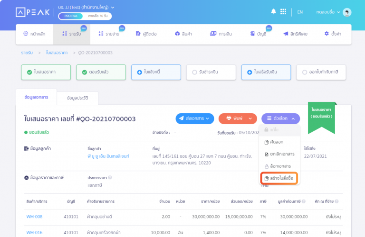The height and width of the screenshot is (237, 365).
Task: Expand the ส่งเอกสาร dropdown button
Action: pyautogui.click(x=195, y=118)
